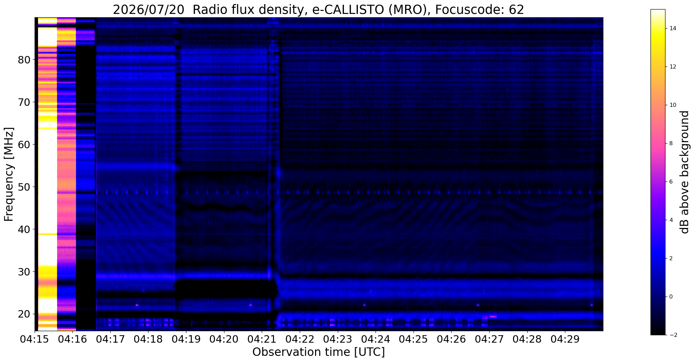
Task: Click the 04:20 time tick label
Action: pyautogui.click(x=224, y=339)
